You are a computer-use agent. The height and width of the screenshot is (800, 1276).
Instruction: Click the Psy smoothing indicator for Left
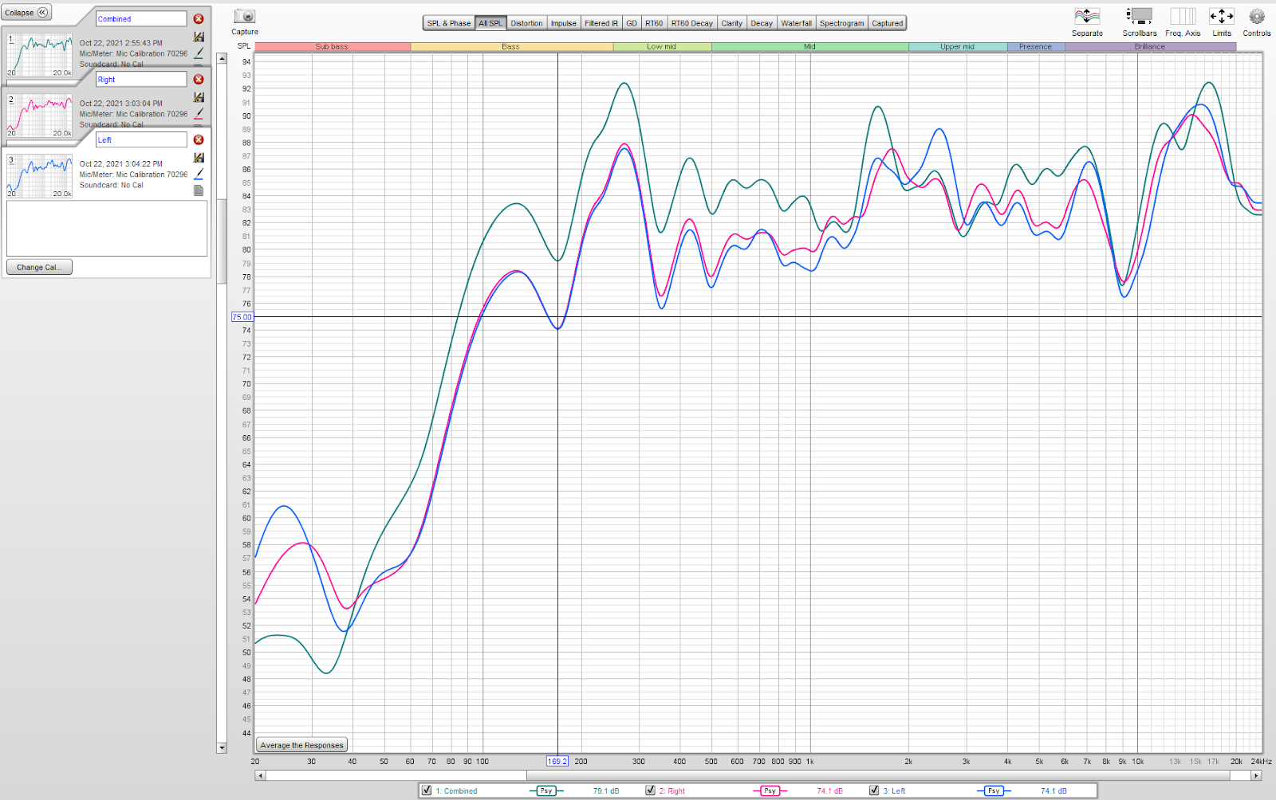pos(994,791)
